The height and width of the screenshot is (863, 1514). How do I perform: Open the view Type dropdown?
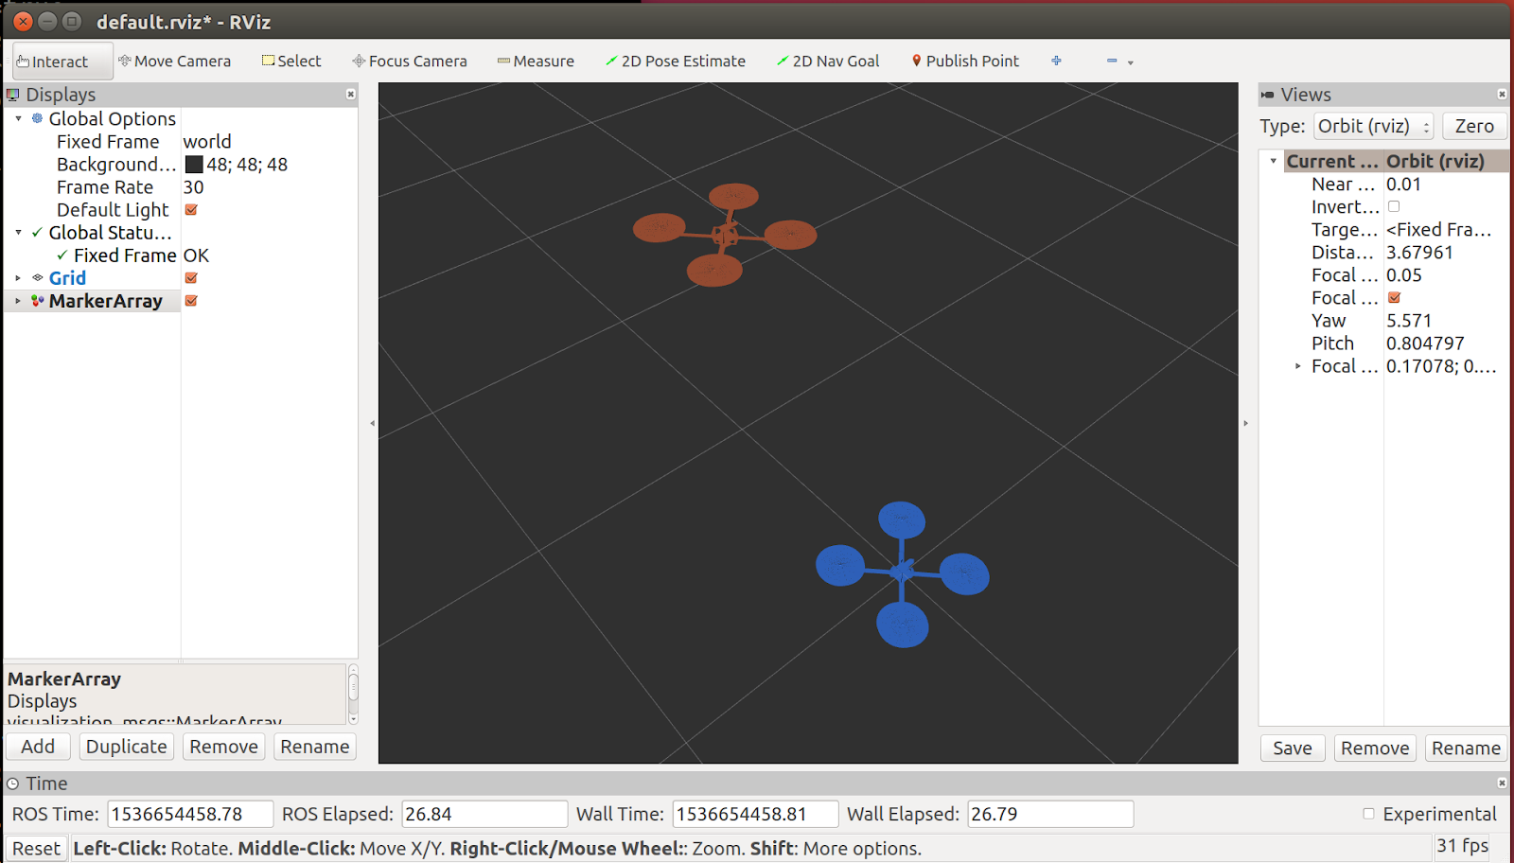(x=1373, y=127)
